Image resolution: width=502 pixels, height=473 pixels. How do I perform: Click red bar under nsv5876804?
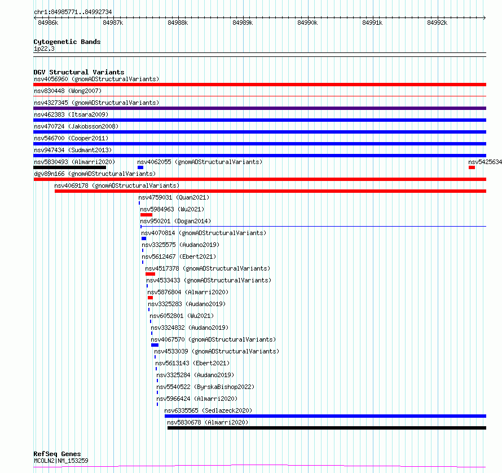point(150,298)
